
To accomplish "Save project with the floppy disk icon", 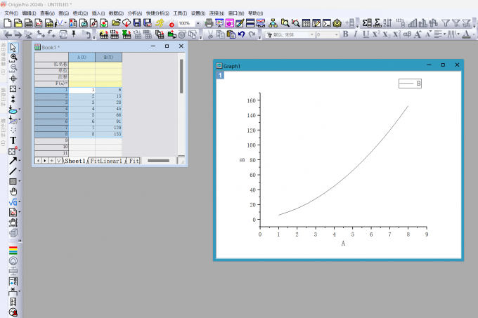I will pyautogui.click(x=137, y=23).
